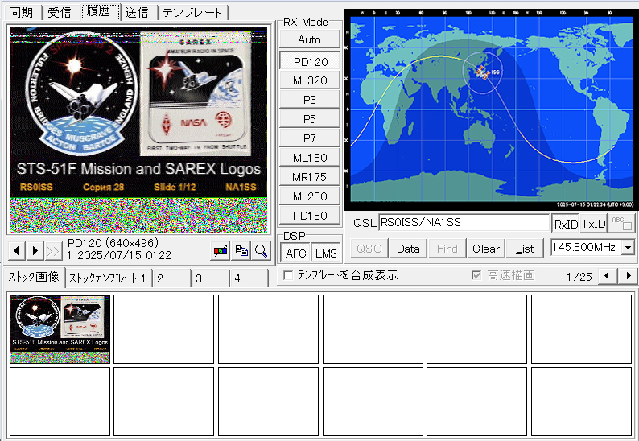The height and width of the screenshot is (441, 639).
Task: Switch to the 同期 tab
Action: [x=21, y=12]
